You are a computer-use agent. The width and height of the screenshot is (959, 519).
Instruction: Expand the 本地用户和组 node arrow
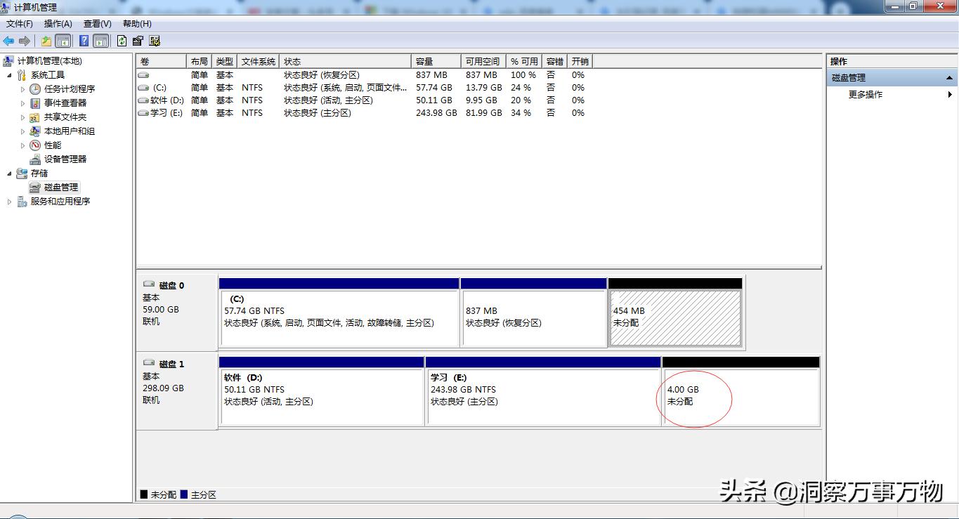[22, 131]
